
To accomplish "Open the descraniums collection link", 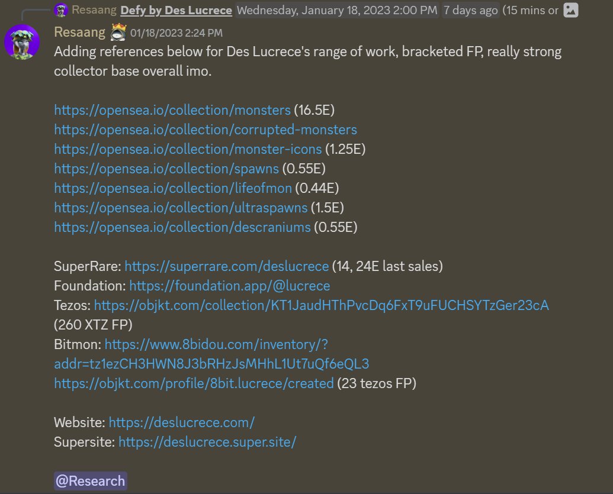I will click(182, 227).
